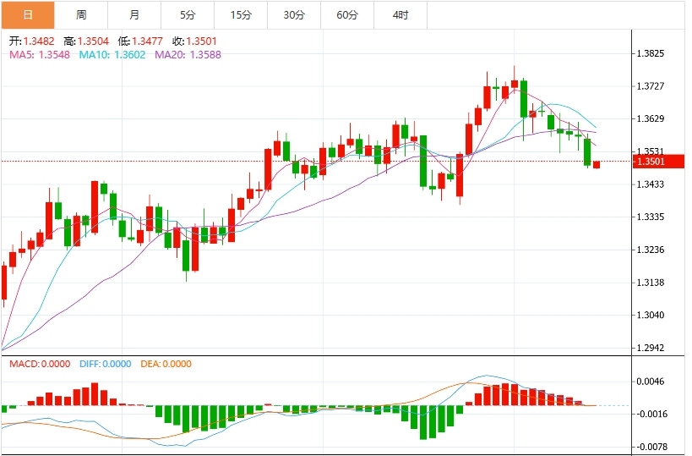The width and height of the screenshot is (692, 456).
Task: Click the -0.0078 MACD axis label
Action: point(651,447)
